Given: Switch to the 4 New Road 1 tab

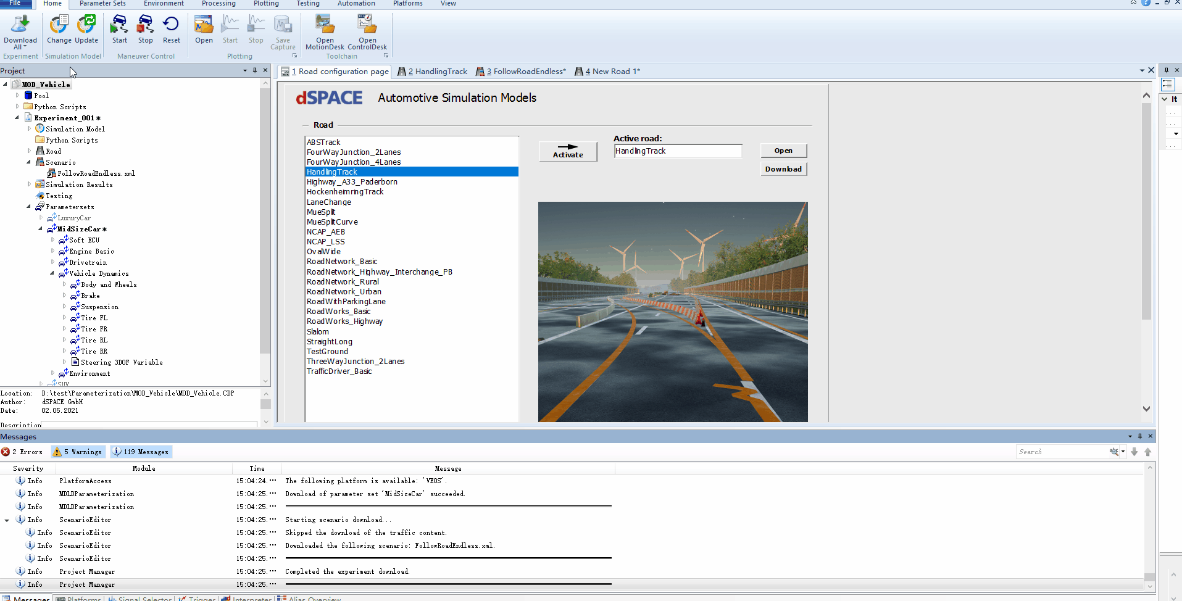Looking at the screenshot, I should (607, 72).
